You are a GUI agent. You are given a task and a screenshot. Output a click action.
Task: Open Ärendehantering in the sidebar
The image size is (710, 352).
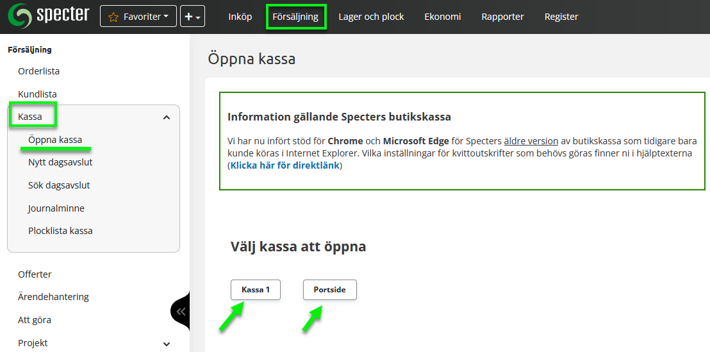point(53,297)
